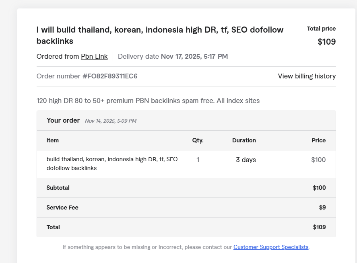Click the Nov 14, 2025 order timestamp

pos(110,121)
